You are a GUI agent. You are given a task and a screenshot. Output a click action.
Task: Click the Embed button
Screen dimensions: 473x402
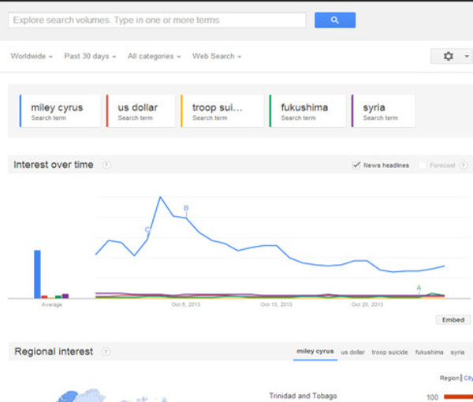(x=453, y=320)
